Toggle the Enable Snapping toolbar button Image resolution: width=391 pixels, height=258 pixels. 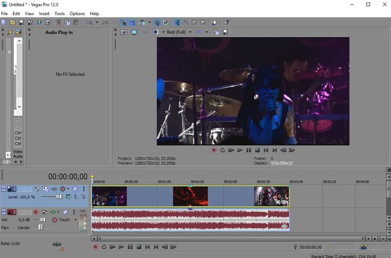(x=123, y=22)
